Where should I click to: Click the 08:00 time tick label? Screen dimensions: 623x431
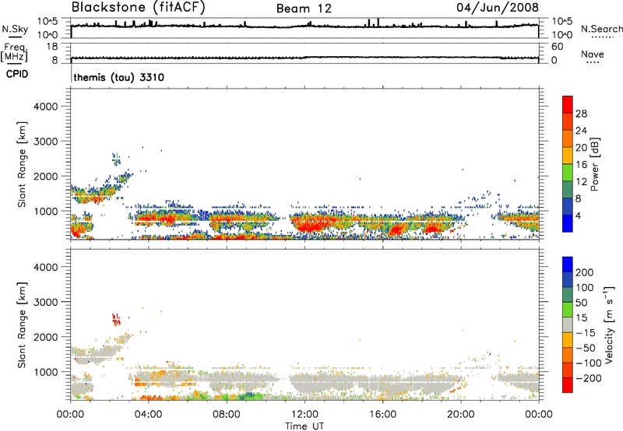click(226, 415)
